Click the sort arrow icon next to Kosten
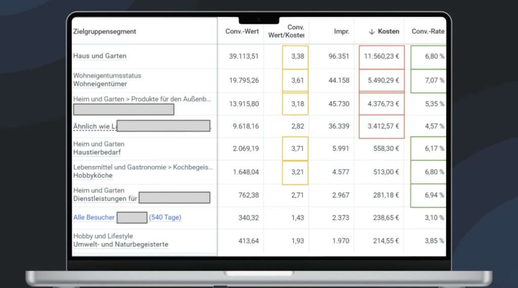518x288 pixels. 372,32
